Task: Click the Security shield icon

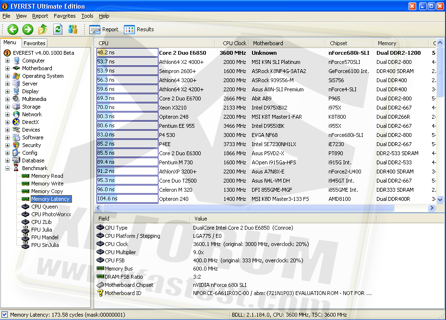Action: click(x=16, y=145)
